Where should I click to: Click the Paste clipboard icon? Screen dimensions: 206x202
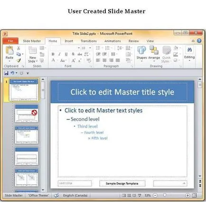pos(9,50)
